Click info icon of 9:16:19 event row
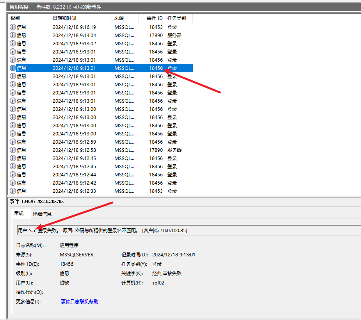Viewport: 361px width, 320px height. [x=12, y=27]
